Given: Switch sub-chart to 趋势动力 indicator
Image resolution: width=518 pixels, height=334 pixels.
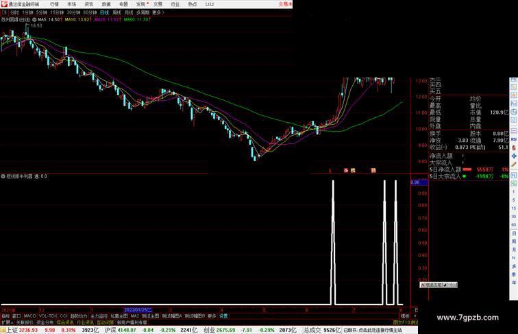Looking at the screenshot, I should coord(79,316).
